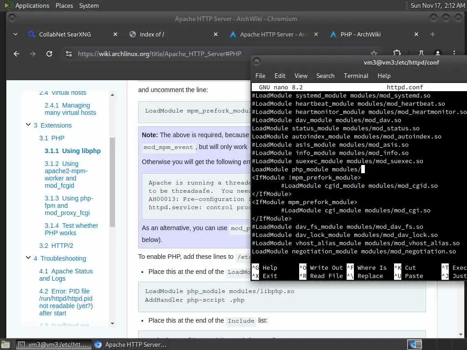467x350 pixels.
Task: Click the contents sidebar scroll-down arrow
Action: pos(112,323)
